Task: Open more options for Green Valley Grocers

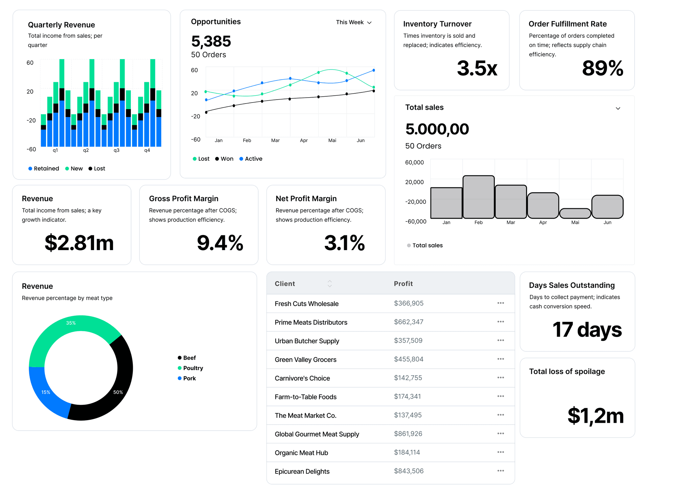Action: [500, 359]
